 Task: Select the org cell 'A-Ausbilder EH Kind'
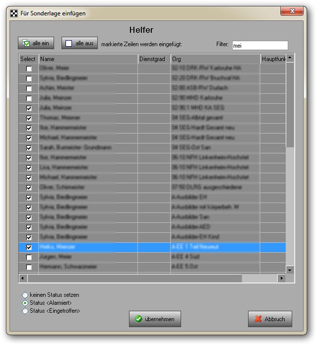click(215, 237)
